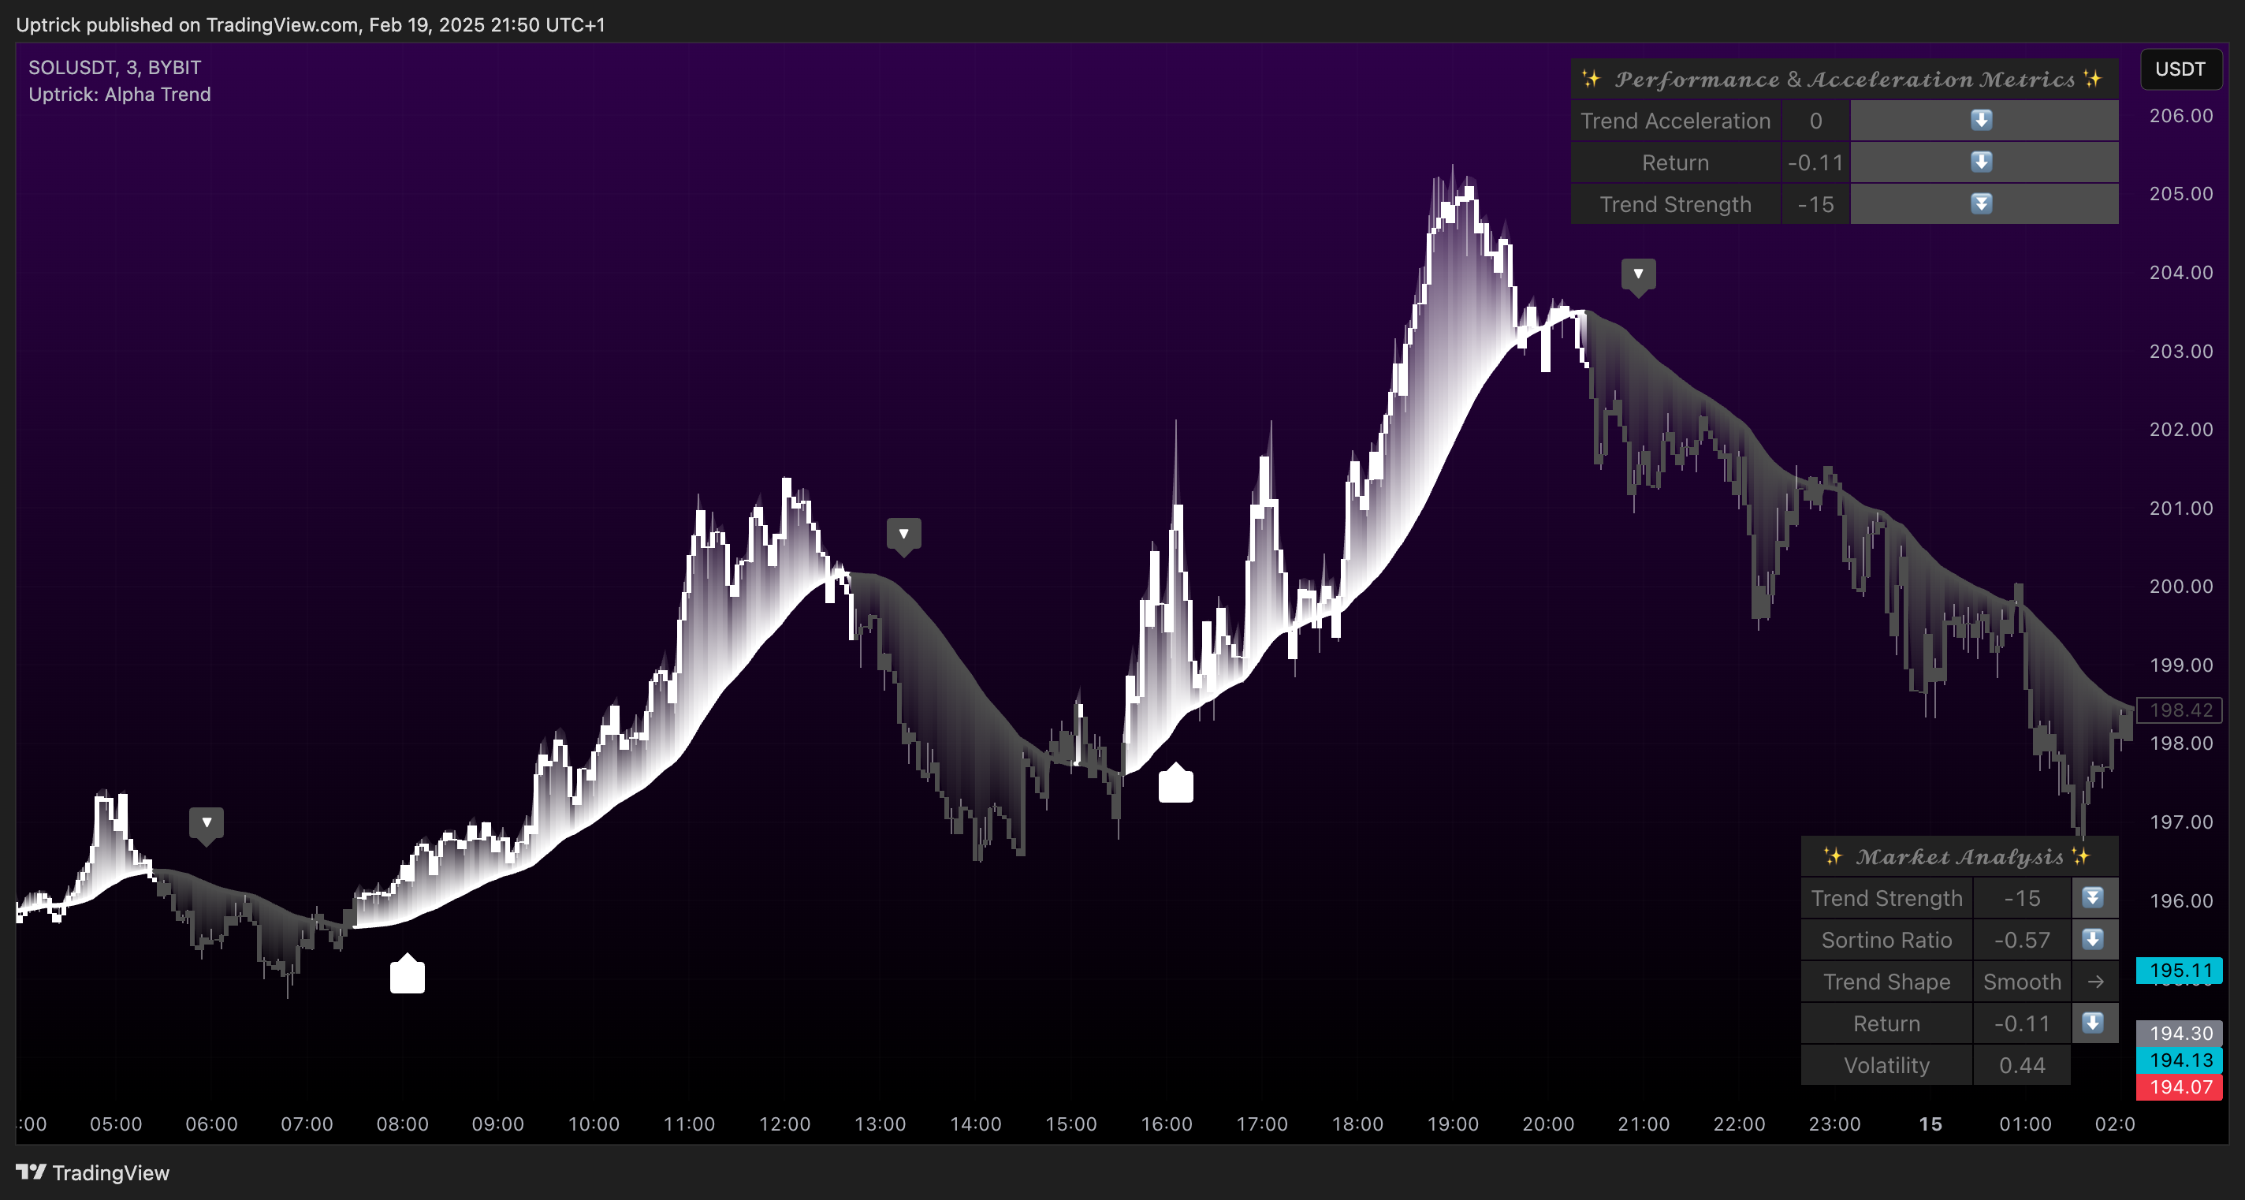Click the Volatility value 0.44
This screenshot has width=2245, height=1200.
(x=2022, y=1066)
